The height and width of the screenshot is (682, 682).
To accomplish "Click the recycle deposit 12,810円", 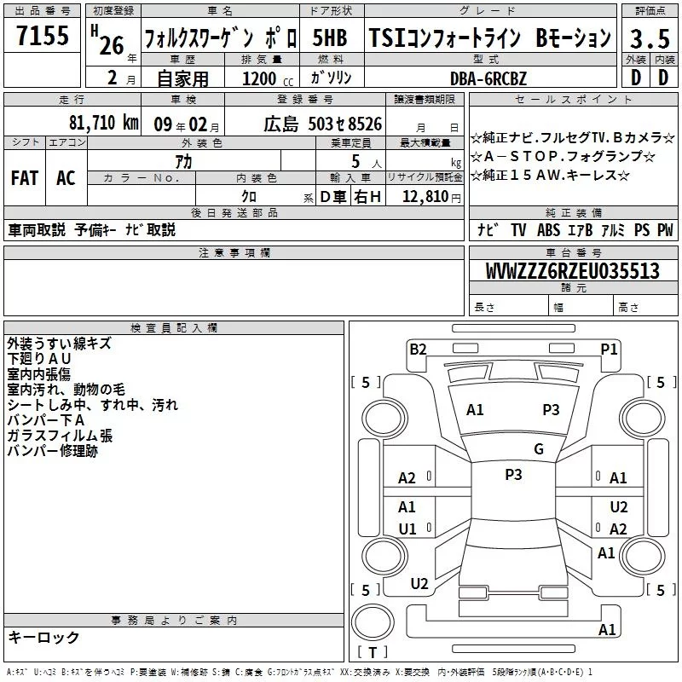I will pyautogui.click(x=431, y=197).
